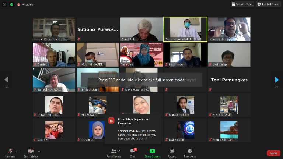Open chat message from ishak bapeten

tap(133, 129)
